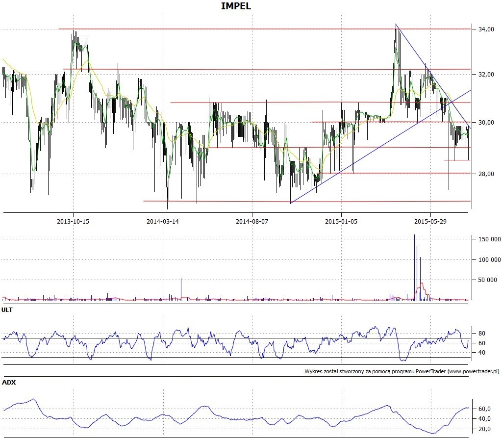Click the 100 000 volume axis label
Image resolution: width=502 pixels, height=438 pixels.
point(490,260)
